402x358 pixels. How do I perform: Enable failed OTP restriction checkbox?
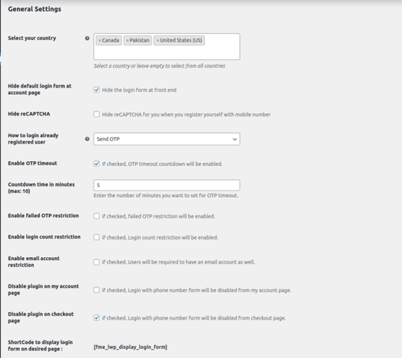pyautogui.click(x=97, y=216)
